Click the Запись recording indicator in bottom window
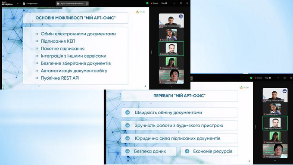The image size is (293, 165). [259, 78]
